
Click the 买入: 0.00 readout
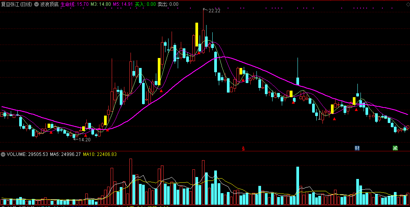pyautogui.click(x=145, y=4)
